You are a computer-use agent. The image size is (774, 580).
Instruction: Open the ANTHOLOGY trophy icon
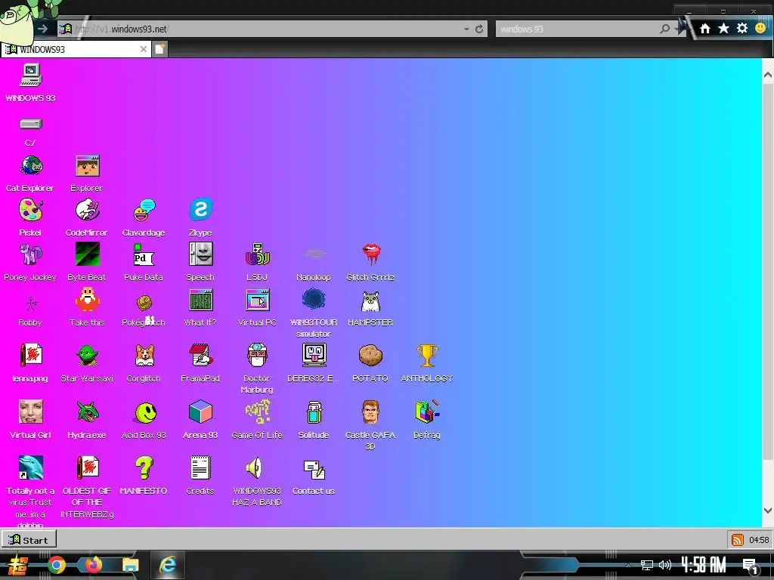coord(427,356)
